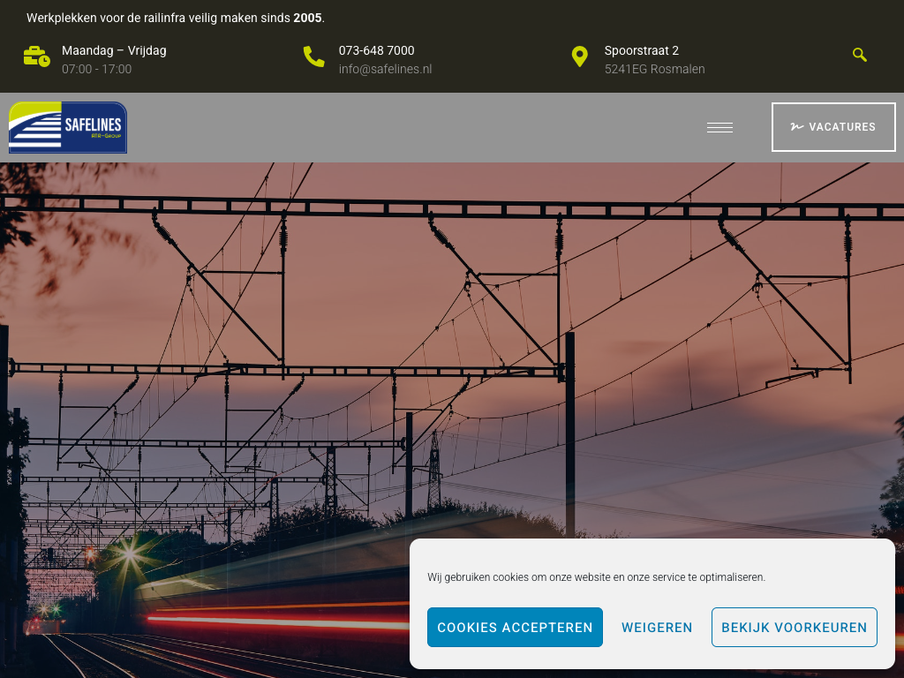Screen dimensions: 904x678
Task: Click the 5241EG Rosmalen postal text
Action: (x=654, y=69)
